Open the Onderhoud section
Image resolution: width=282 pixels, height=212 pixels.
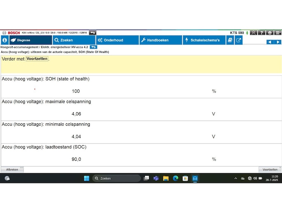tap(117, 40)
